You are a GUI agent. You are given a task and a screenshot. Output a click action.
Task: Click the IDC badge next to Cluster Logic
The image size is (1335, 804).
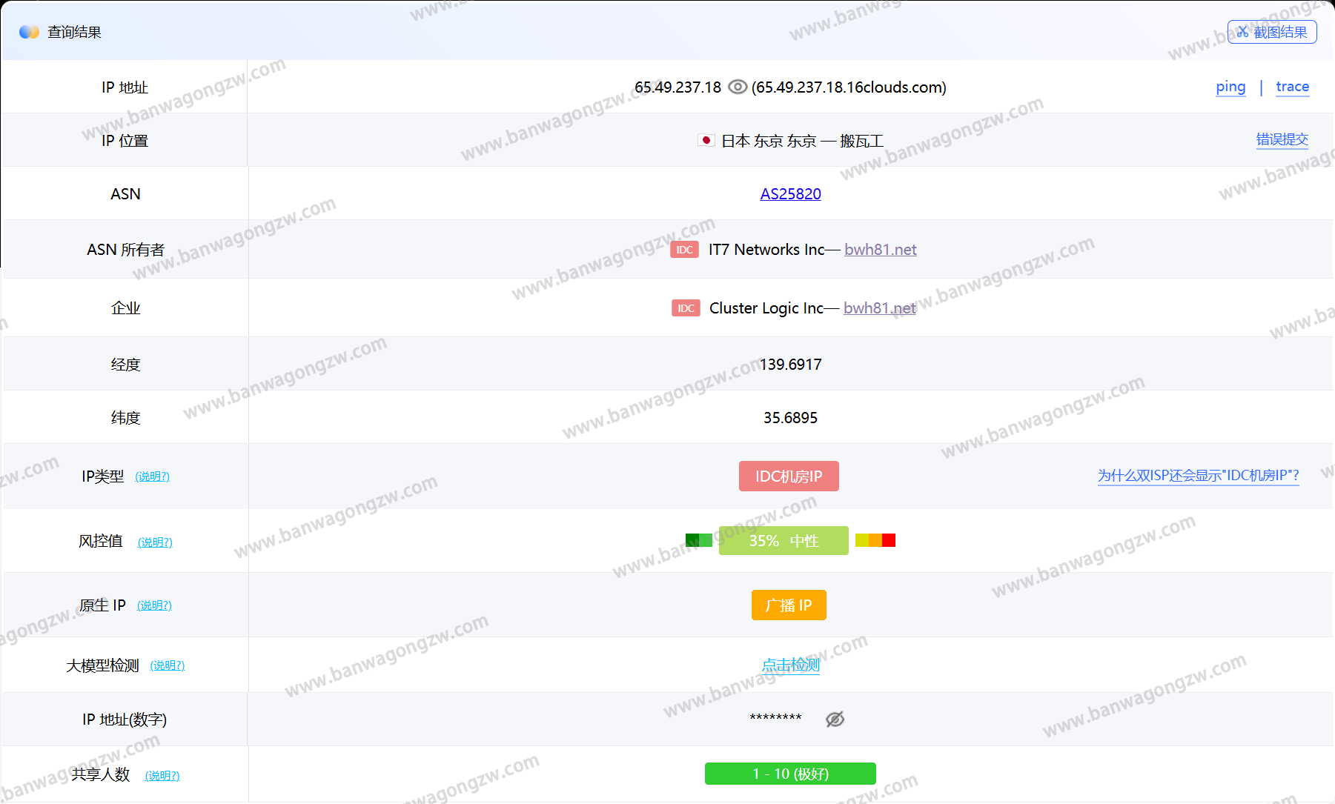686,308
